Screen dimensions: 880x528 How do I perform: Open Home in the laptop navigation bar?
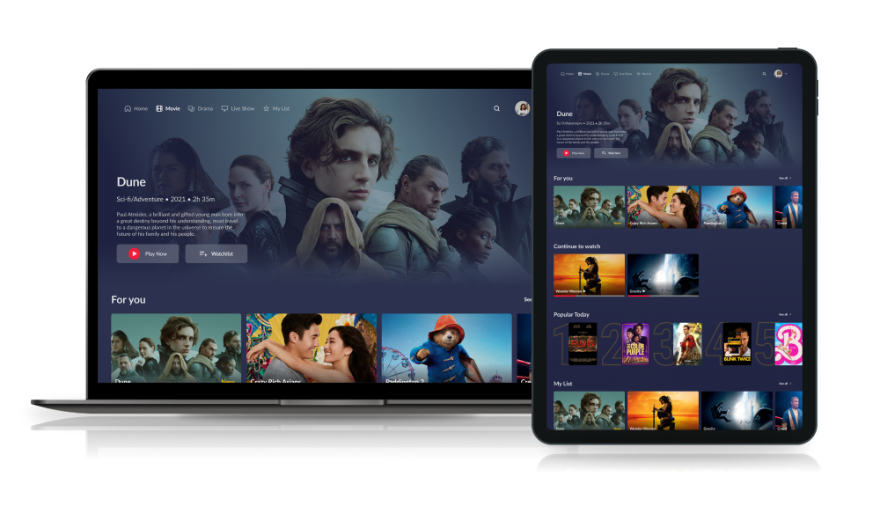click(x=136, y=108)
